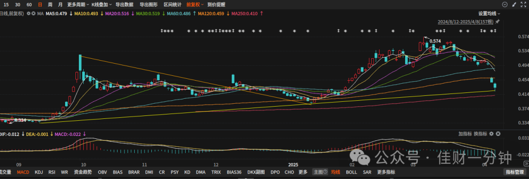Select the OBV indicator tab
This screenshot has width=529, height=179.
click(x=102, y=172)
